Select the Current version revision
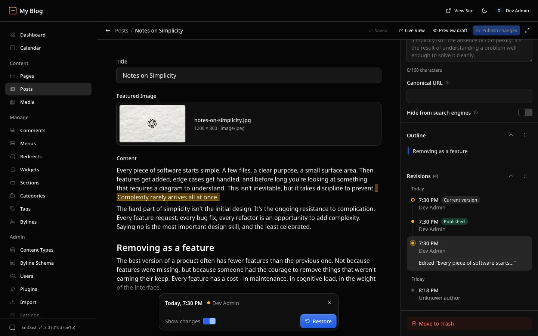538x336 pixels. [469, 204]
